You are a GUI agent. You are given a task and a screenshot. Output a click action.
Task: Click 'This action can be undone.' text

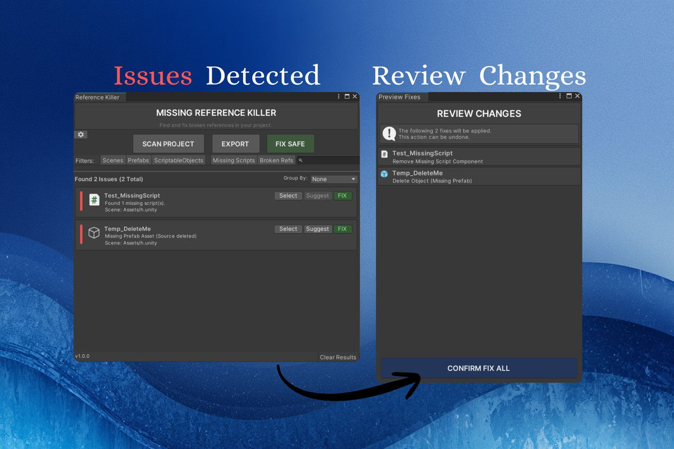[434, 137]
